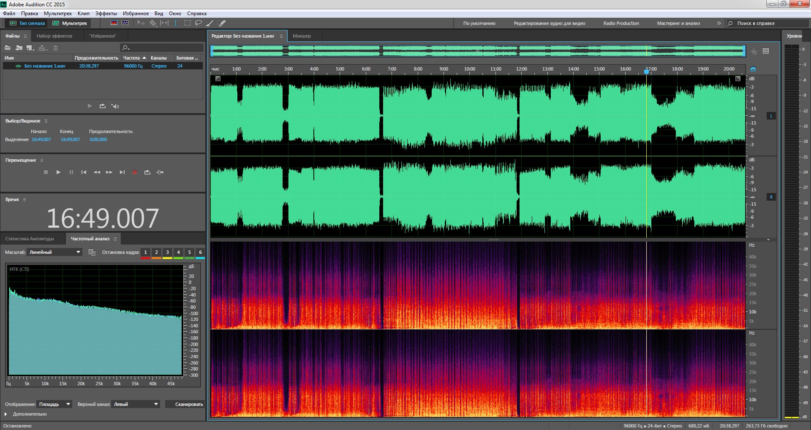The image size is (811, 430).
Task: Click the Radio Production workspace
Action: click(x=621, y=23)
